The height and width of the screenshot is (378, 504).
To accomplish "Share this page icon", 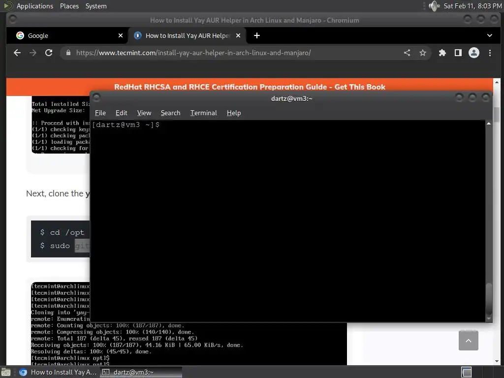I will (407, 53).
